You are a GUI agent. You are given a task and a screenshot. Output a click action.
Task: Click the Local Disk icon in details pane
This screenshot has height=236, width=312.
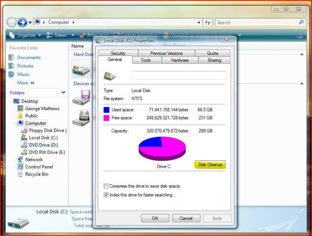click(18, 223)
